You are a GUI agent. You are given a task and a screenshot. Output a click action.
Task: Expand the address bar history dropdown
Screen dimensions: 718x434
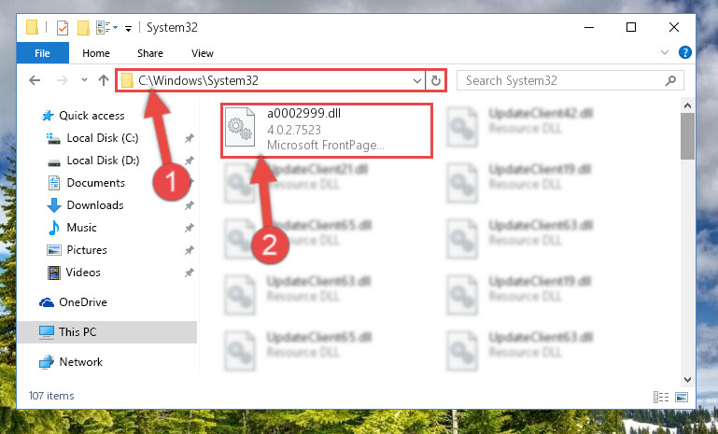click(x=416, y=81)
